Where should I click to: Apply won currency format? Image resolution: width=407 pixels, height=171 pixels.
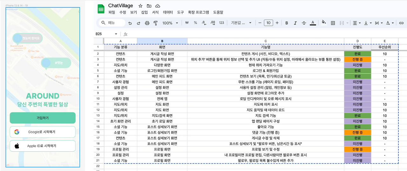187,23
